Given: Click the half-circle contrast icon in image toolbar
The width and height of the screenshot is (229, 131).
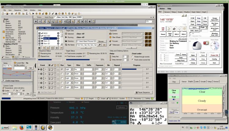Looking at the screenshot, I should 82,22.
